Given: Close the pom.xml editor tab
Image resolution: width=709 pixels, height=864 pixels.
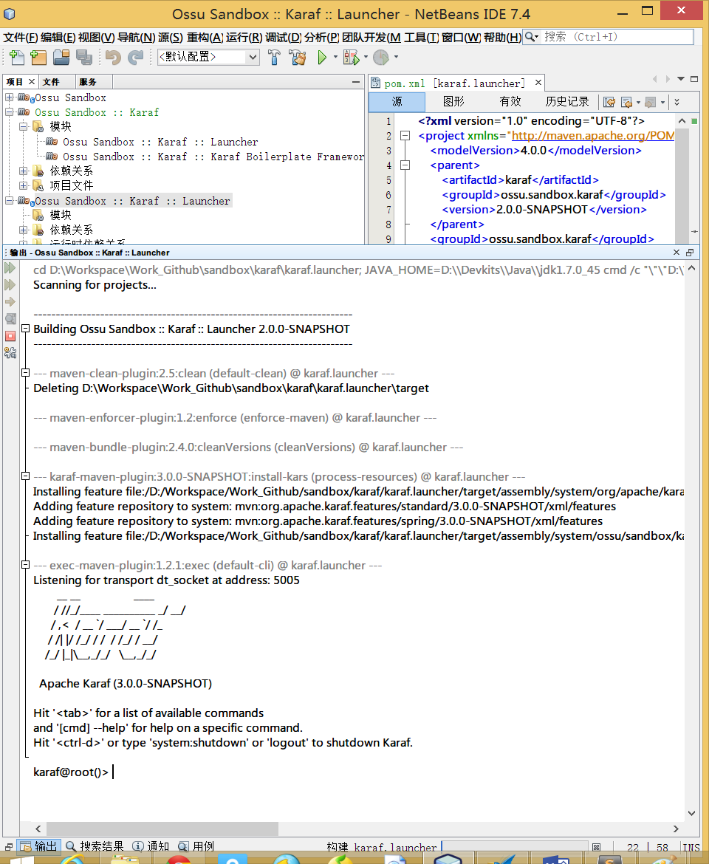Looking at the screenshot, I should 538,83.
